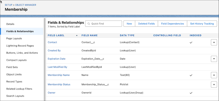
Task: Click the Lookup(Contact) data type cell
Action: 129,42
